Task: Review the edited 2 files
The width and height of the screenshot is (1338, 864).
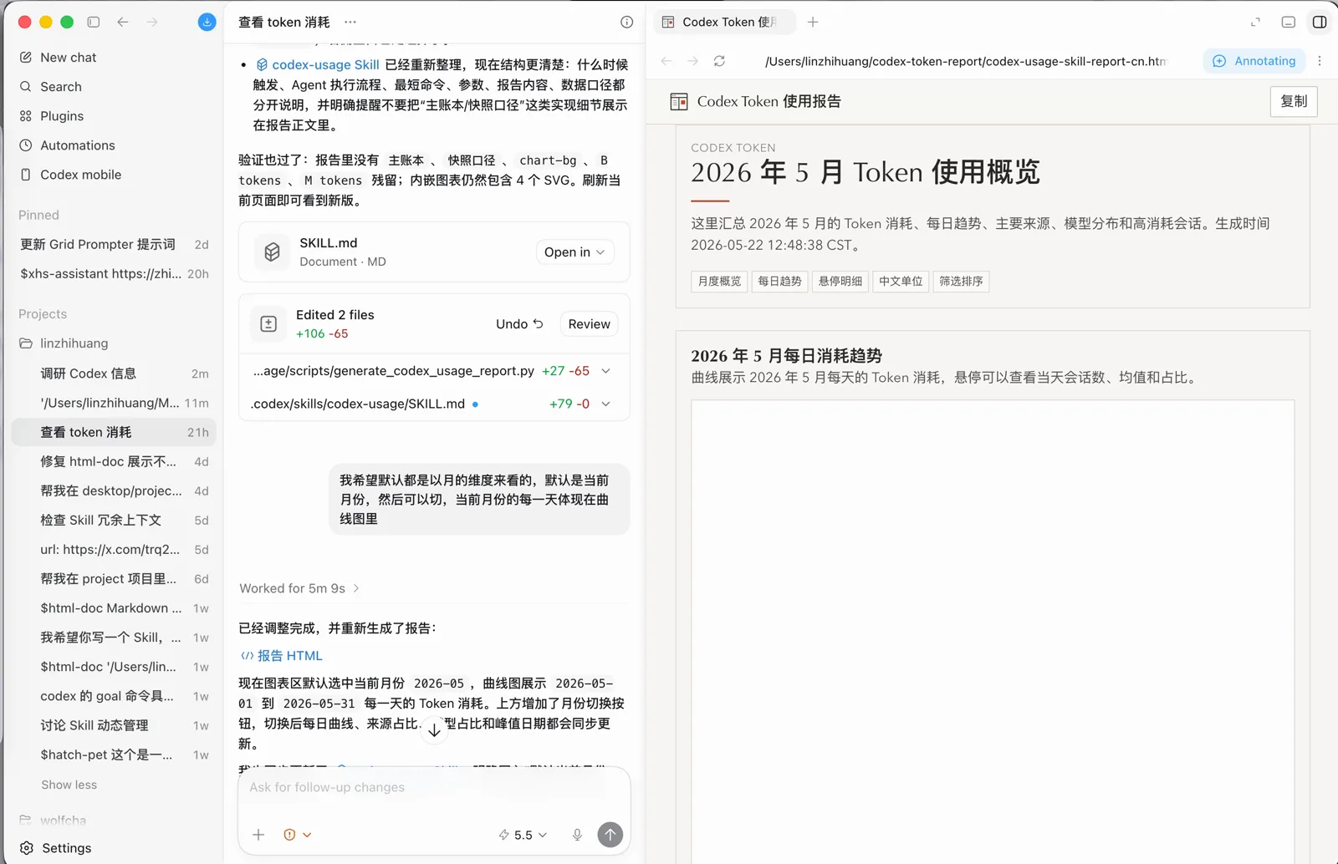Action: (x=589, y=323)
